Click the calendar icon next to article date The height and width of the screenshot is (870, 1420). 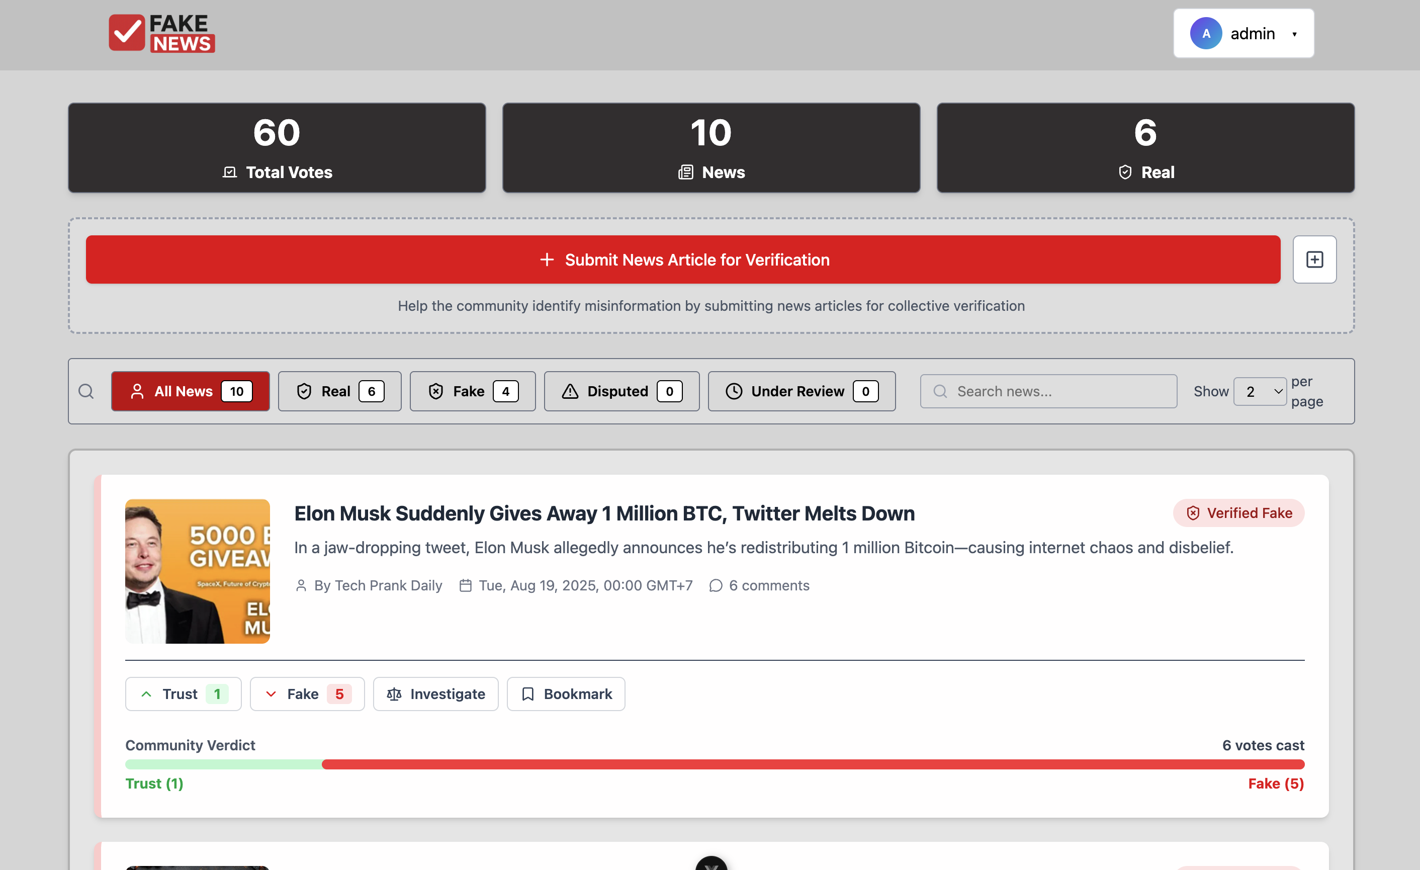465,585
